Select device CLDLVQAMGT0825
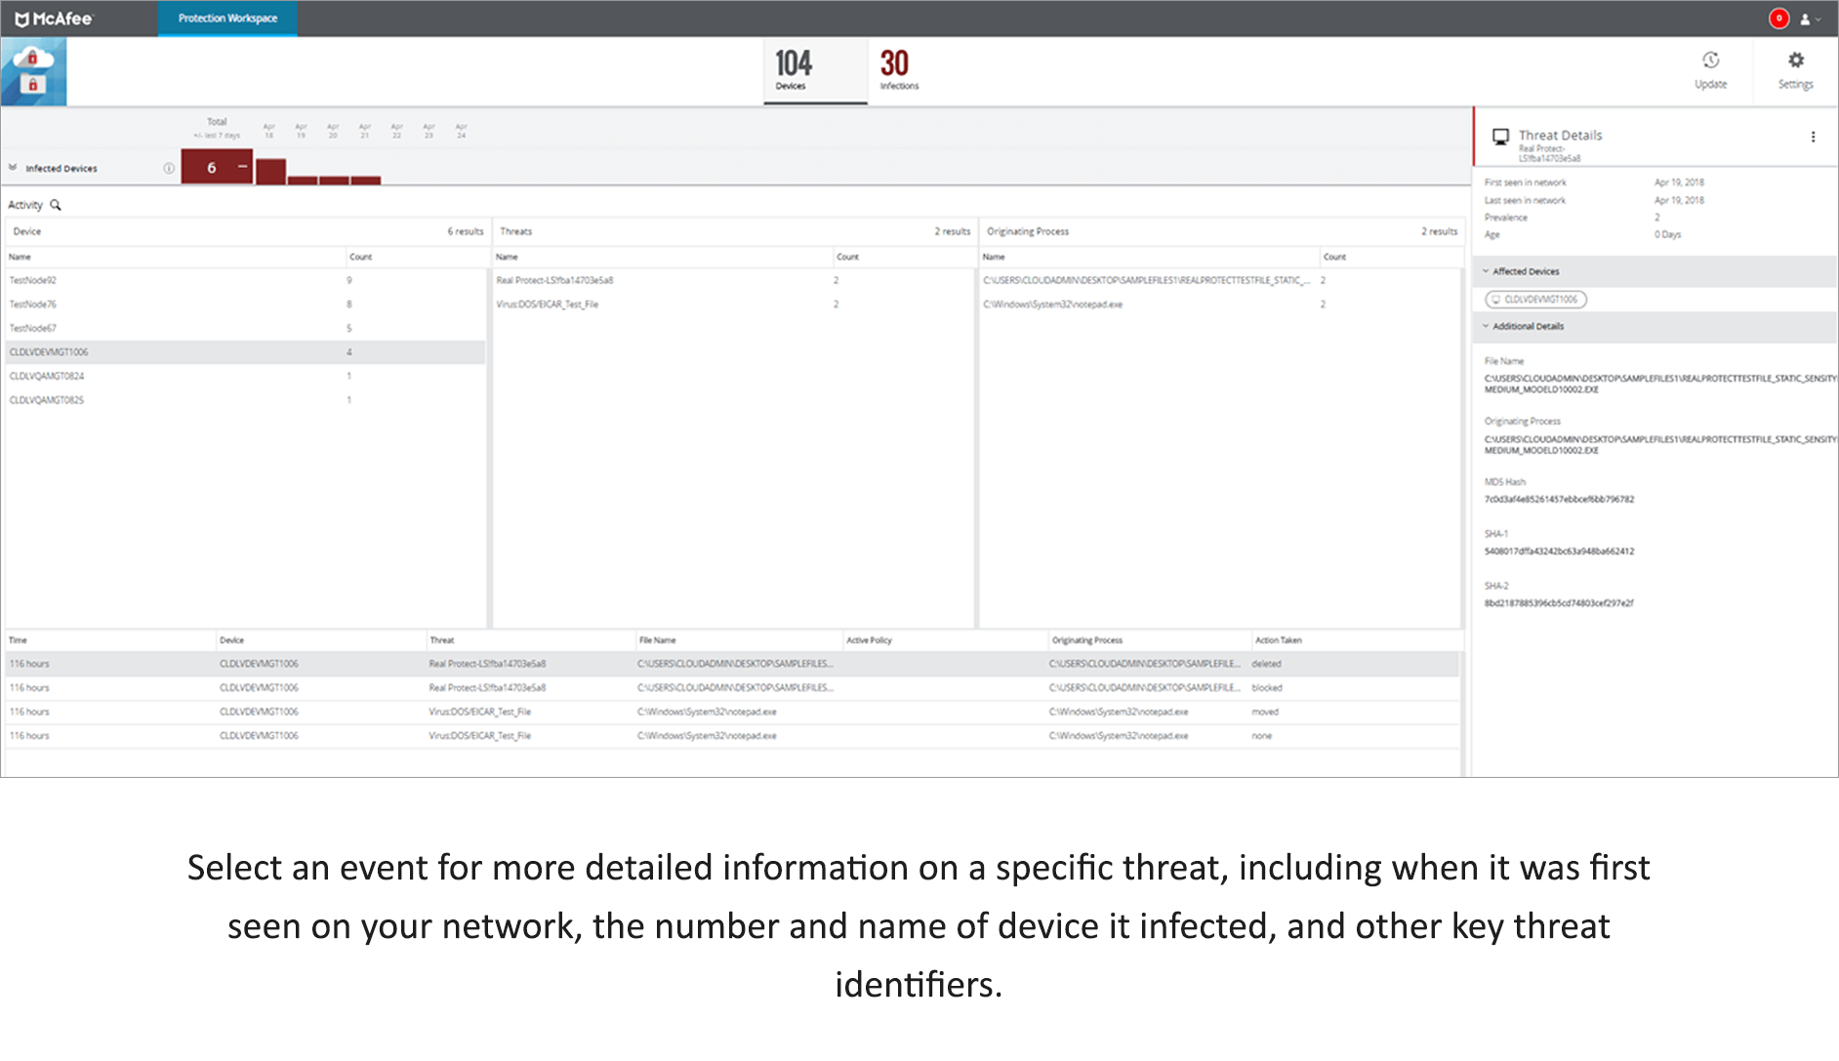Viewport: 1839px width, 1061px height. (x=244, y=400)
